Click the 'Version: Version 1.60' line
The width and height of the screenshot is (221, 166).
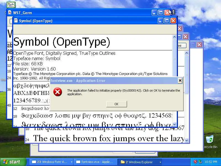[34, 69]
